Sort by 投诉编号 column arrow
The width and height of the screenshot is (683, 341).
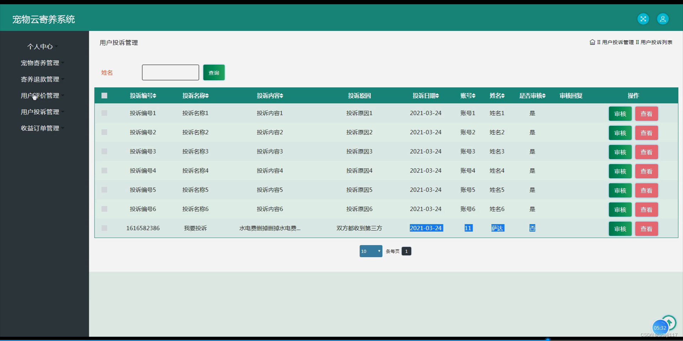coord(154,96)
